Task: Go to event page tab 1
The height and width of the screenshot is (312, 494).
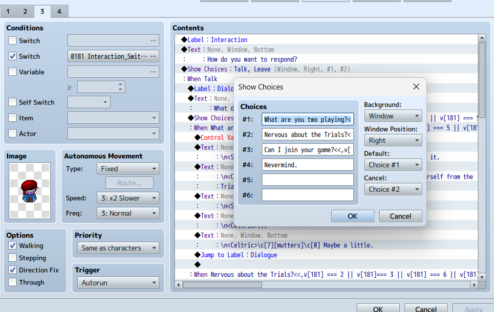Action: coord(9,11)
